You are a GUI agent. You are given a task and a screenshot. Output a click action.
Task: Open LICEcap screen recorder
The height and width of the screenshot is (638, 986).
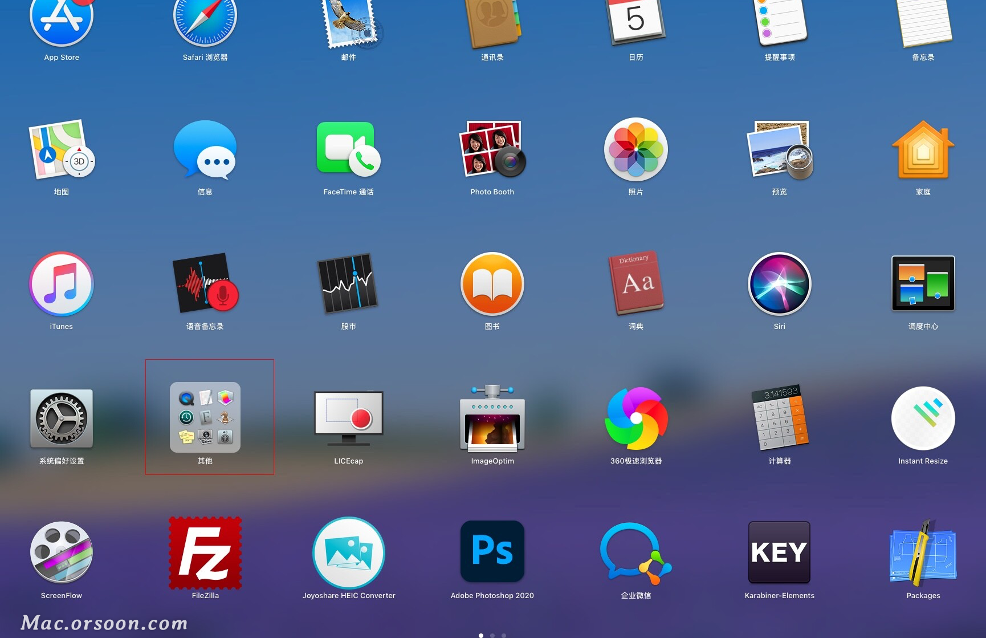click(348, 418)
